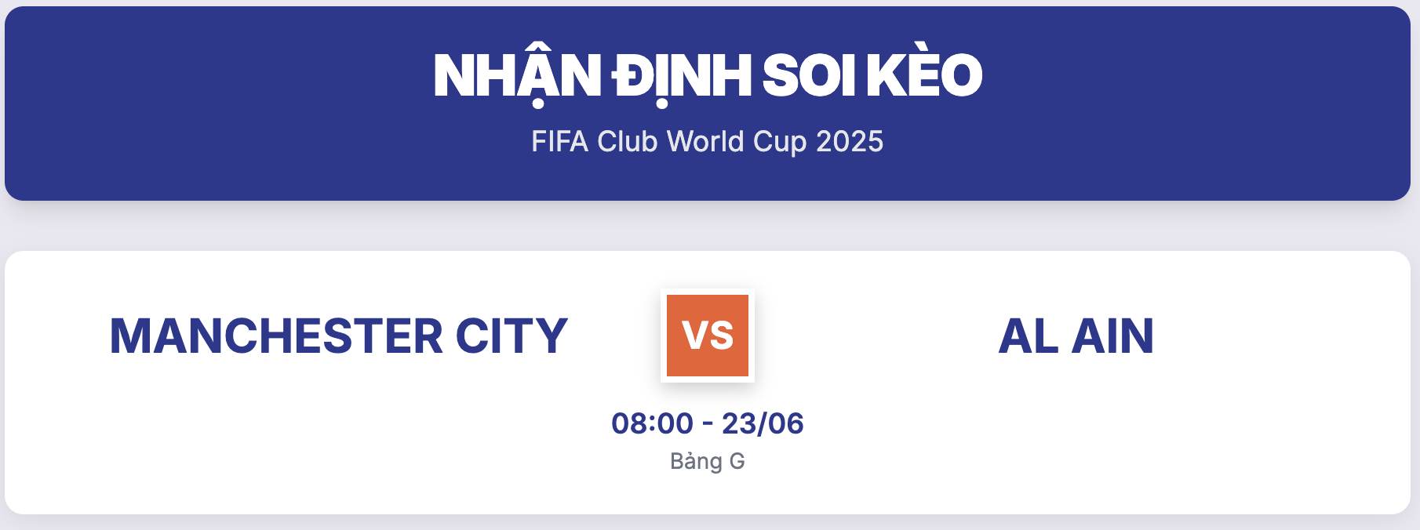The image size is (1420, 530).
Task: Click the word NHẬN in the banner title
Action: click(518, 76)
